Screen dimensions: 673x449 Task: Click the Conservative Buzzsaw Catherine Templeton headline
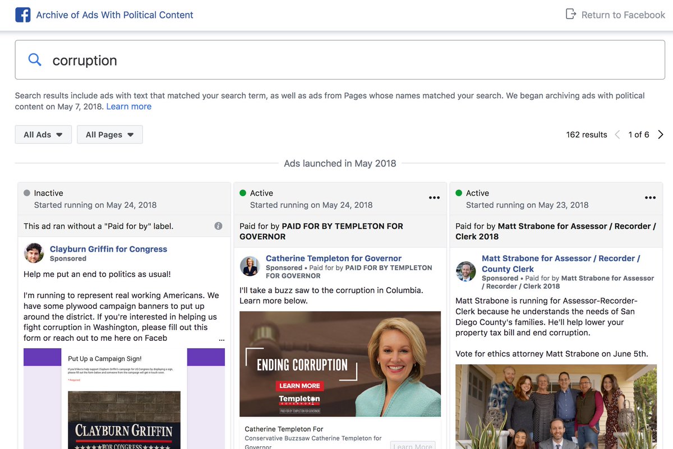pyautogui.click(x=313, y=442)
